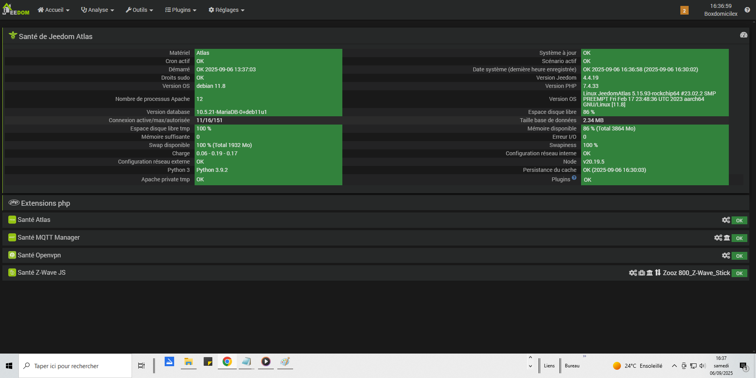Select the Matériel value Atlas
The width and height of the screenshot is (756, 378).
(203, 53)
